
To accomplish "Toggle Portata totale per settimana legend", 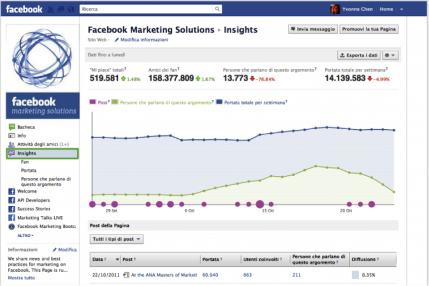I will click(253, 102).
